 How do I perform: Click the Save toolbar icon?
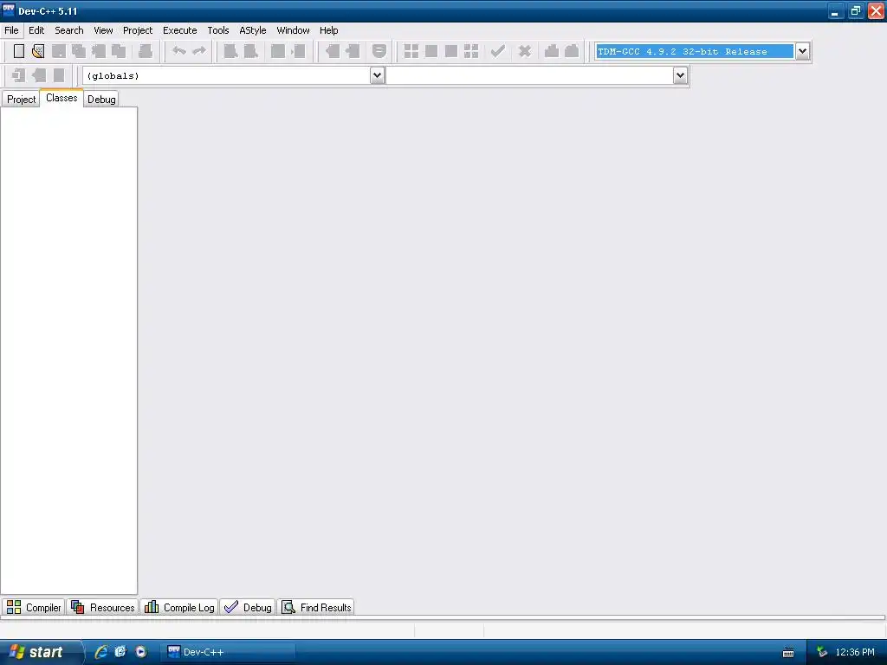[58, 51]
